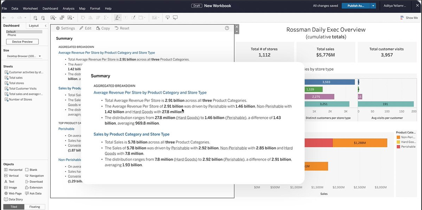This screenshot has height=210, width=422.
Task: Select the Text object
Action: (9, 182)
